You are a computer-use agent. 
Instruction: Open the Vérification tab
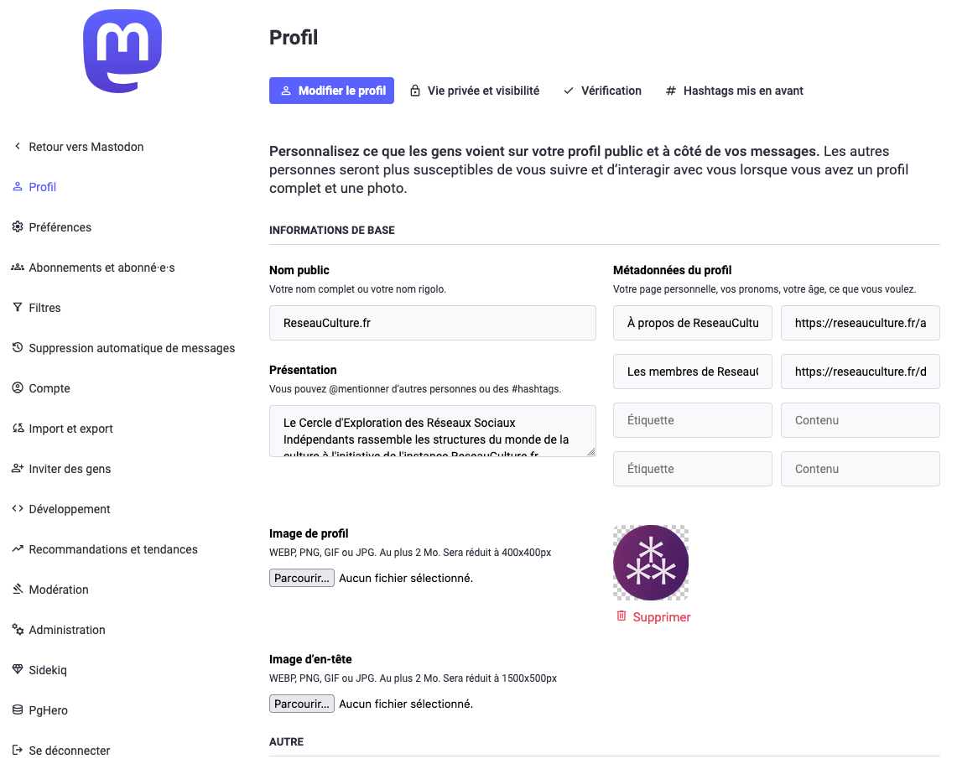pyautogui.click(x=602, y=91)
